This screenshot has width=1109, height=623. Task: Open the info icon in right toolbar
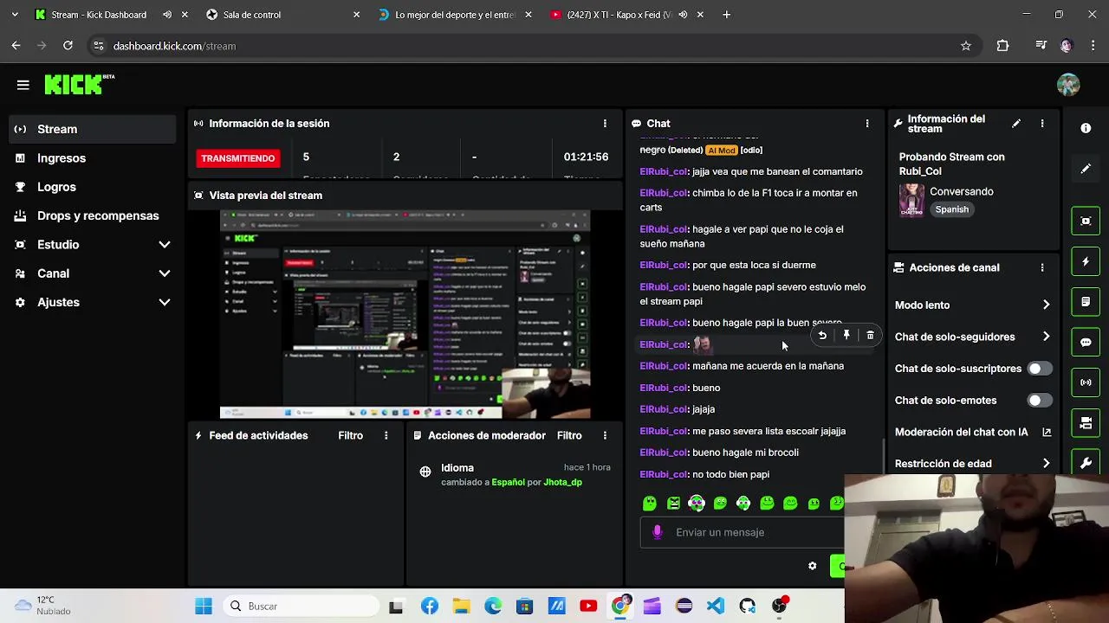click(x=1086, y=128)
